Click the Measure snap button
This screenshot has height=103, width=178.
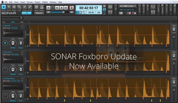tap(39, 13)
